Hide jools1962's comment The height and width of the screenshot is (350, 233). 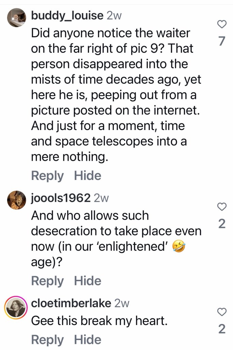tap(88, 281)
